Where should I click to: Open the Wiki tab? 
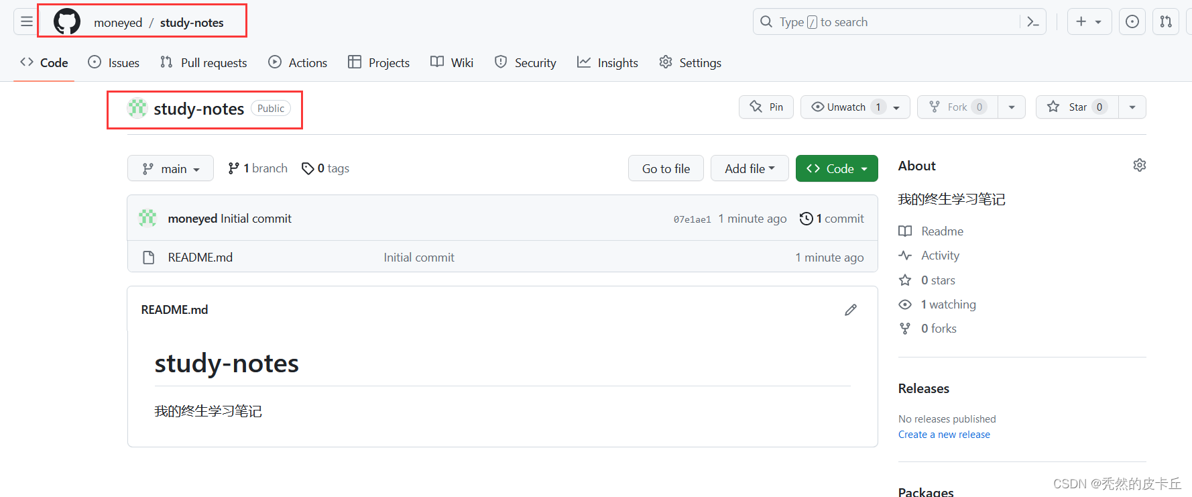(x=452, y=62)
